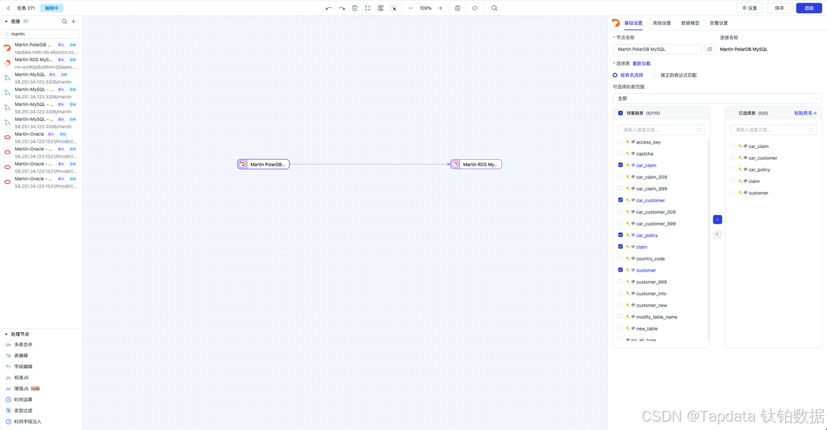
Task: Move tables back left with the arrow button
Action: coord(717,235)
